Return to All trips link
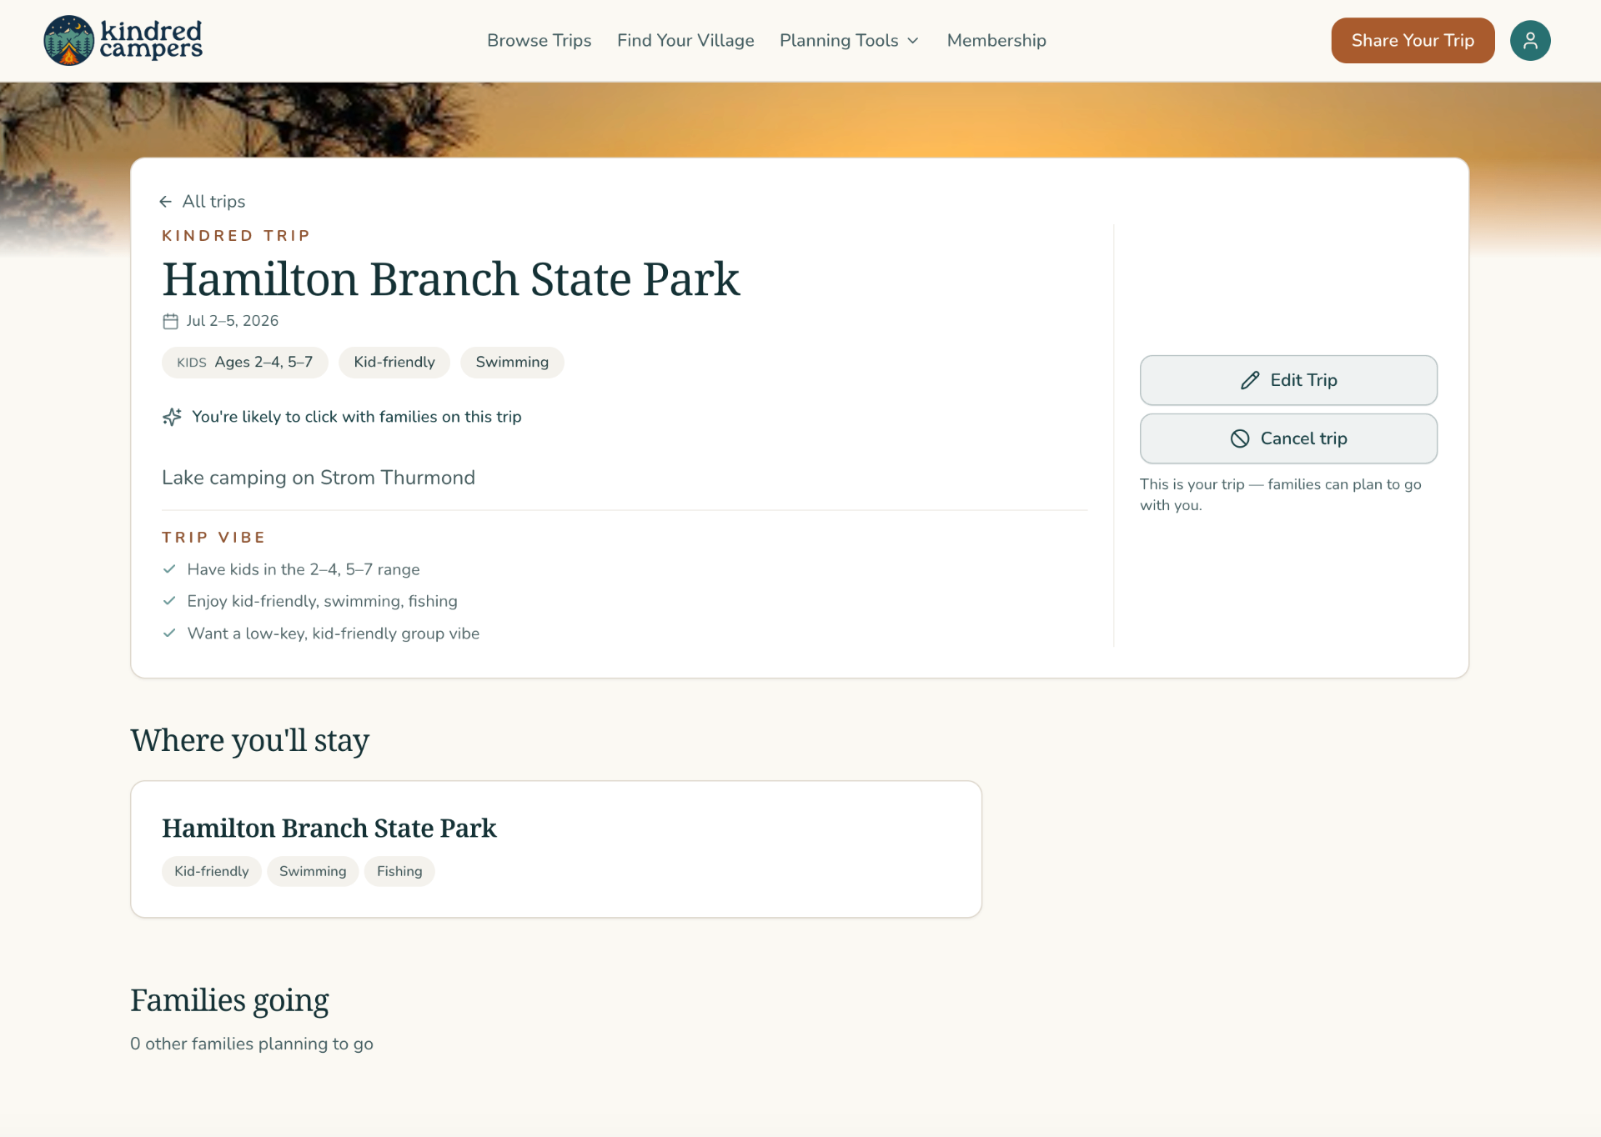Viewport: 1601px width, 1137px height. click(x=202, y=202)
